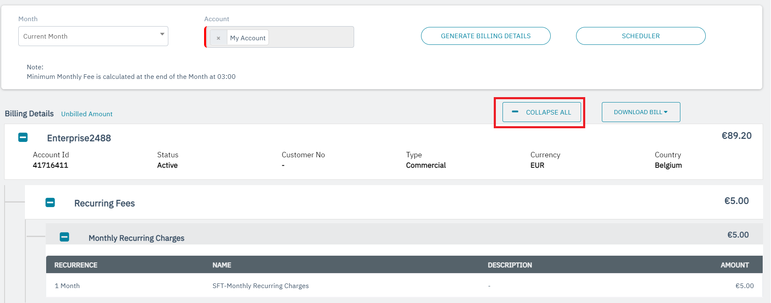The image size is (771, 303).
Task: Switch to Unbilled Amount view
Action: 87,114
